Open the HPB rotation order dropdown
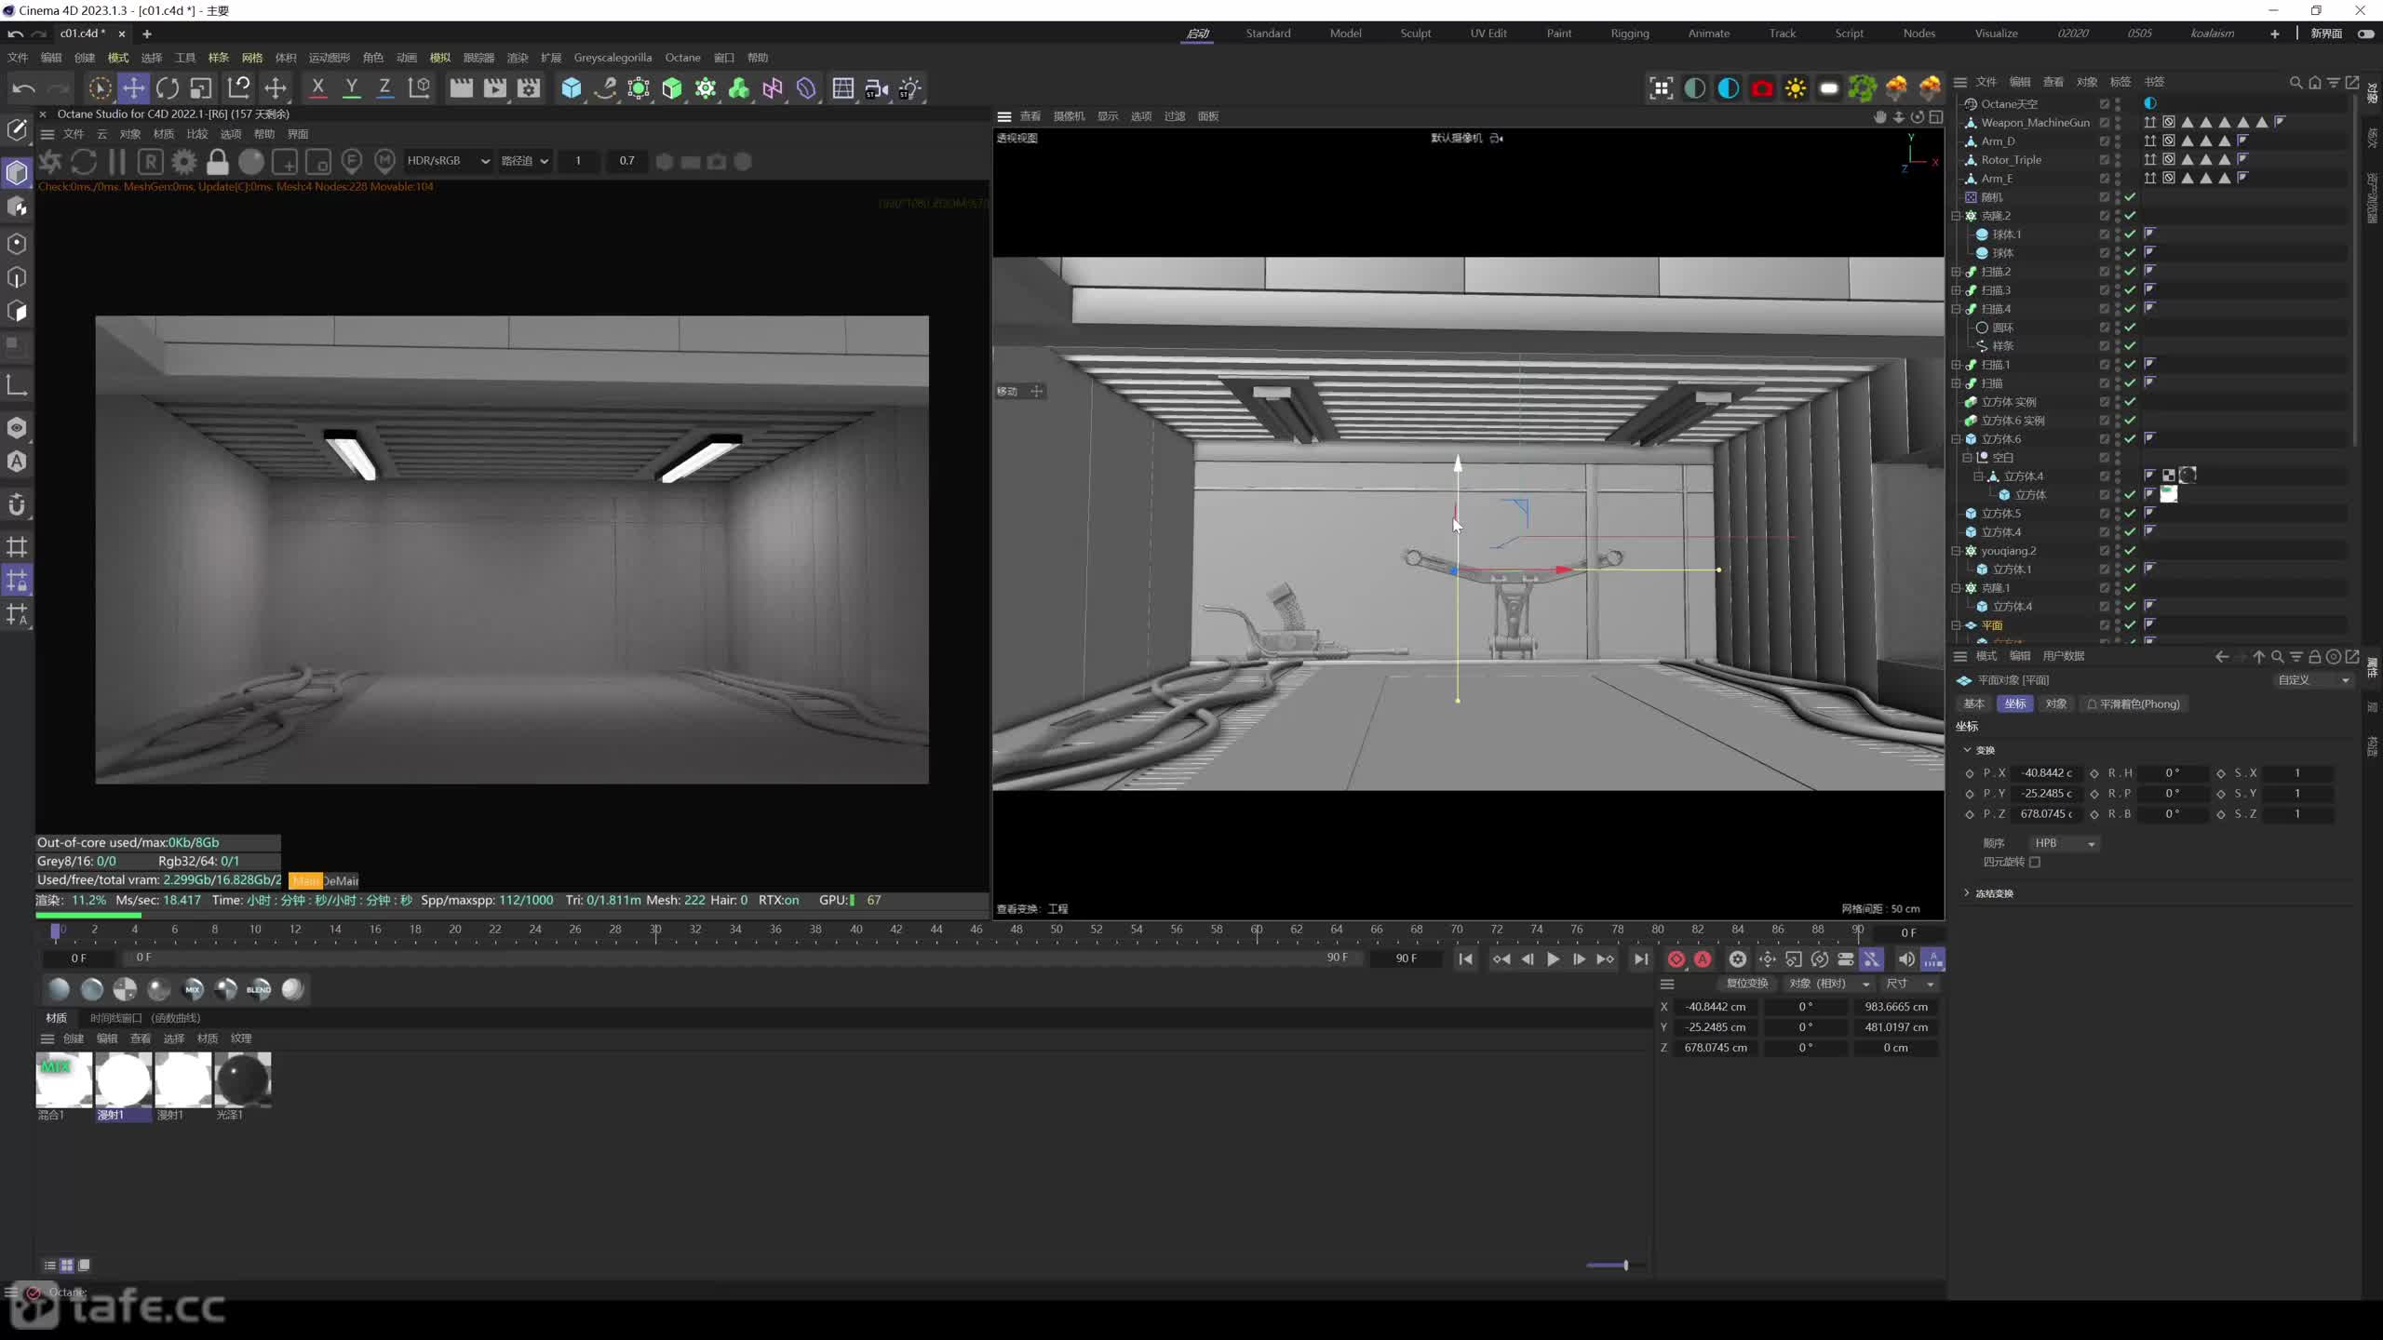Screen dimensions: 2383x1340 click(x=2064, y=843)
